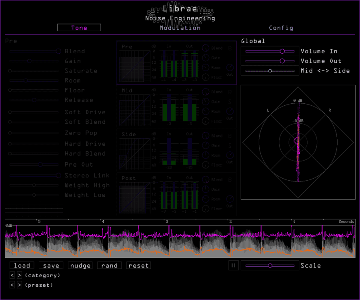Toggle the Post section B bypass
The width and height of the screenshot is (360, 300).
[230, 180]
